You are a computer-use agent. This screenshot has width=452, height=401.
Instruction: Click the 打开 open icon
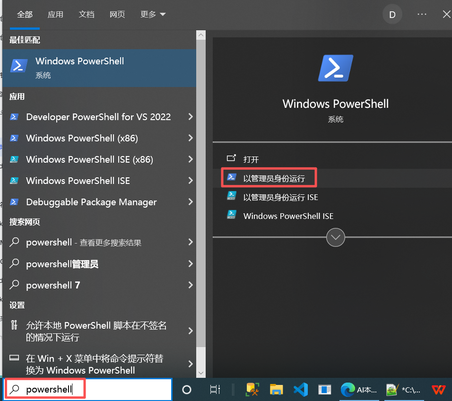(x=231, y=158)
